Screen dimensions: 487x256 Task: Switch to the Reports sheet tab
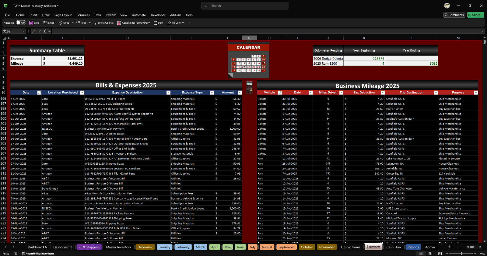coord(413,247)
